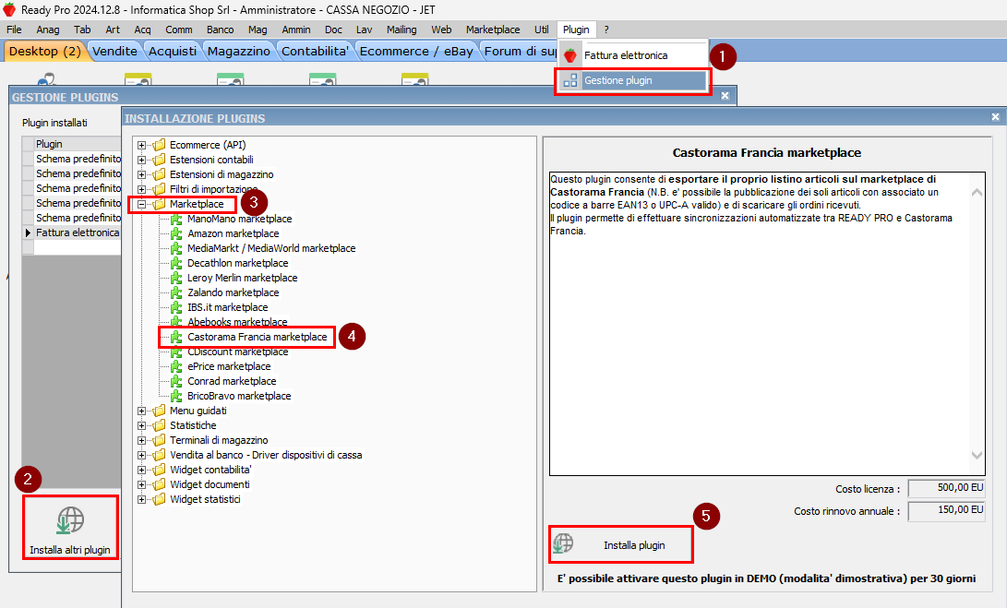Screen dimensions: 1007x608
Task: Expand the Terminali di magazzino node
Action: [x=141, y=440]
